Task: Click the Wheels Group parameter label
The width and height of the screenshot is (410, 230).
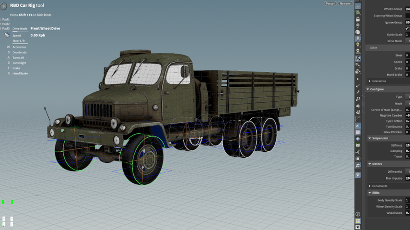Action: tap(393, 9)
